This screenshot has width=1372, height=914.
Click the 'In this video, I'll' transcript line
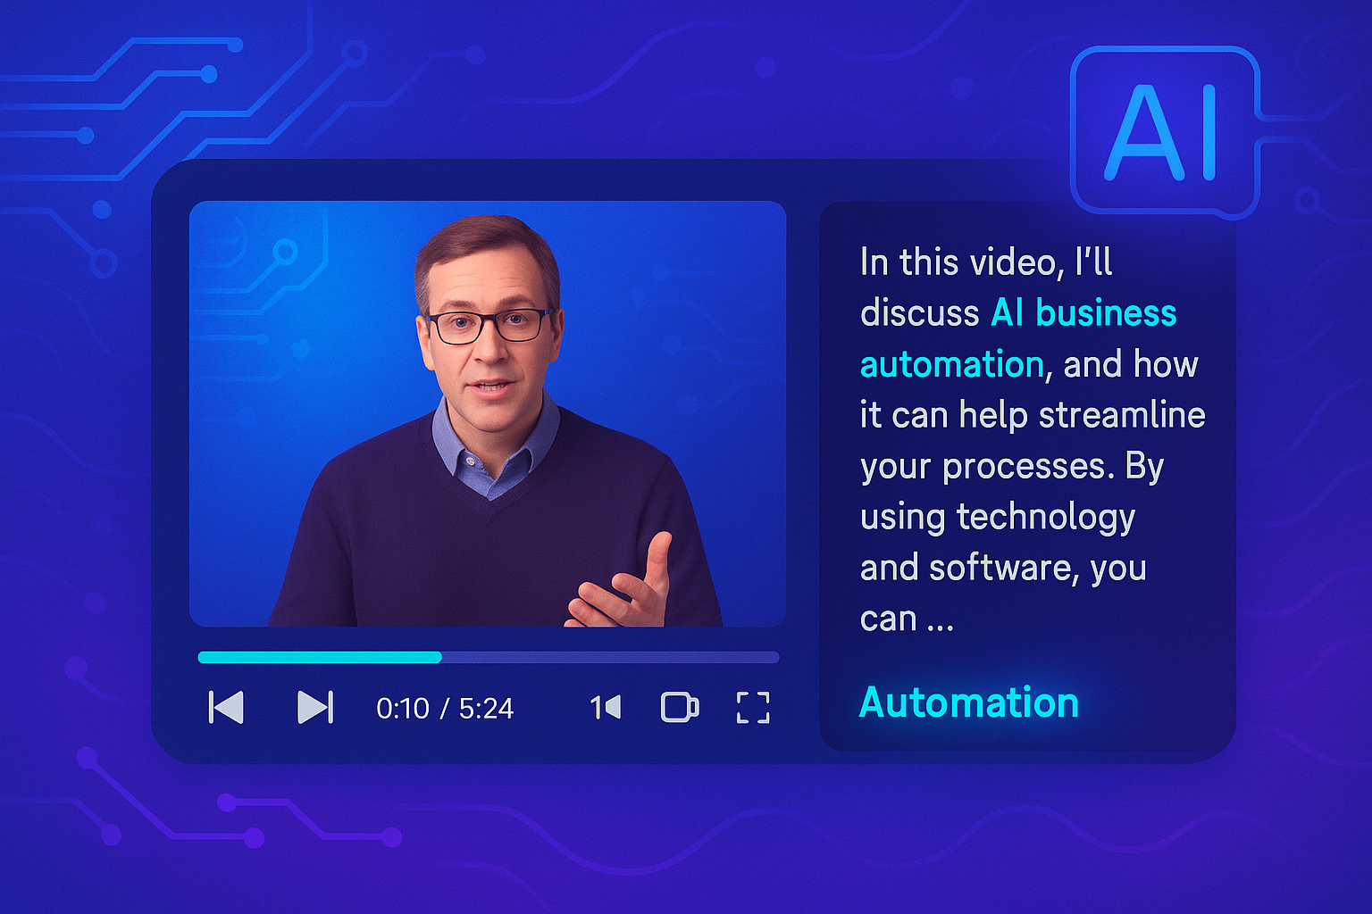tap(986, 262)
